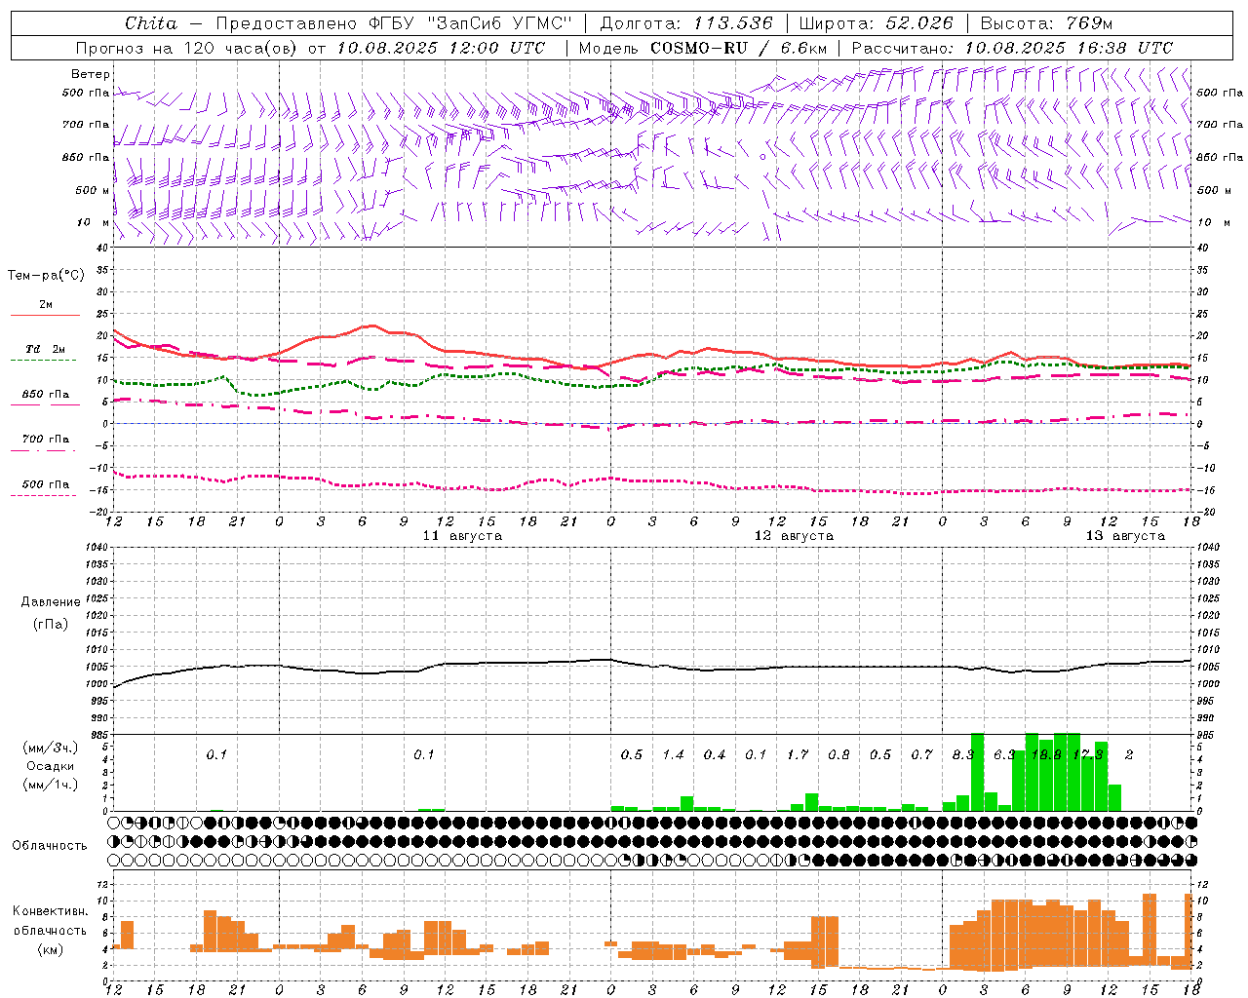Click the "Облачность" cloud cover label

click(50, 846)
